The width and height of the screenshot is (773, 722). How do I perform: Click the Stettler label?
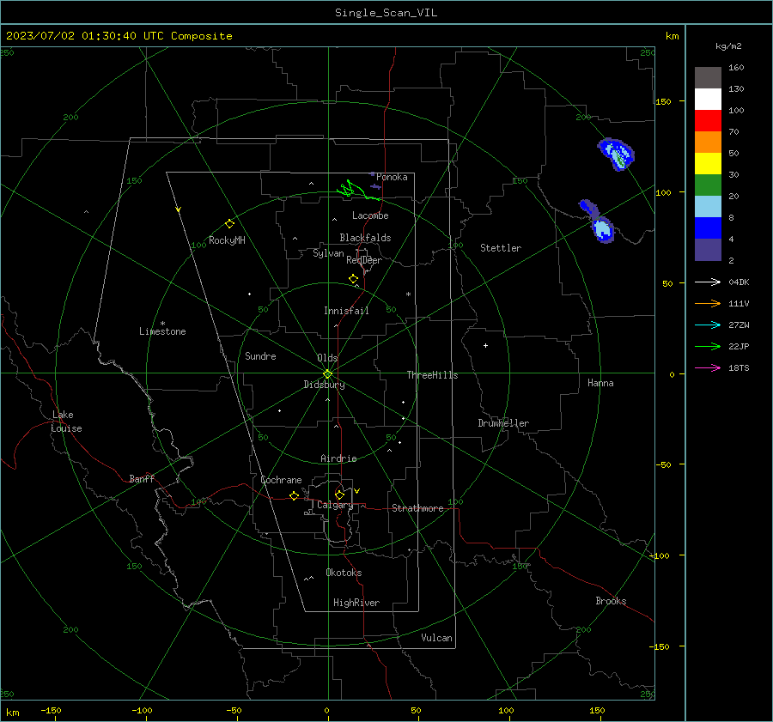(501, 248)
